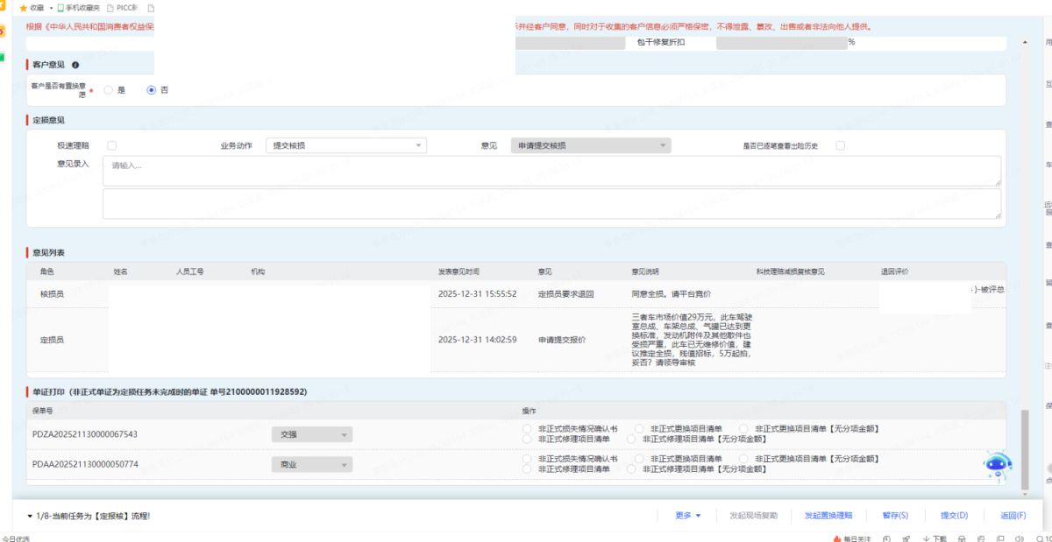Open the 收藏 star bookmark icon
This screenshot has height=542, width=1052.
pos(24,7)
